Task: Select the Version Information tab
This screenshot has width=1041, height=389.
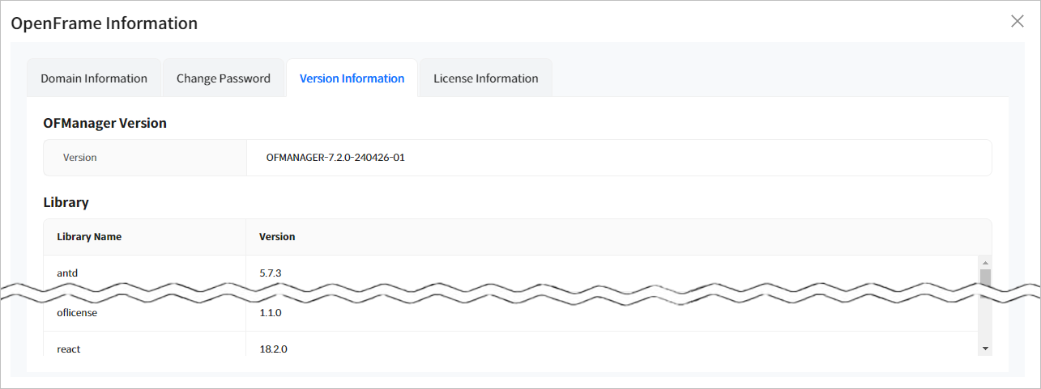Action: pyautogui.click(x=352, y=78)
